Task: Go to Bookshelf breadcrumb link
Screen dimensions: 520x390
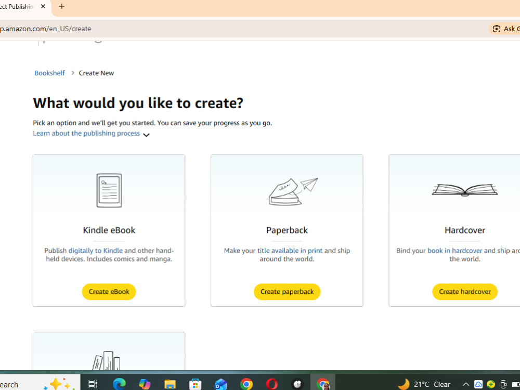Action: point(50,73)
